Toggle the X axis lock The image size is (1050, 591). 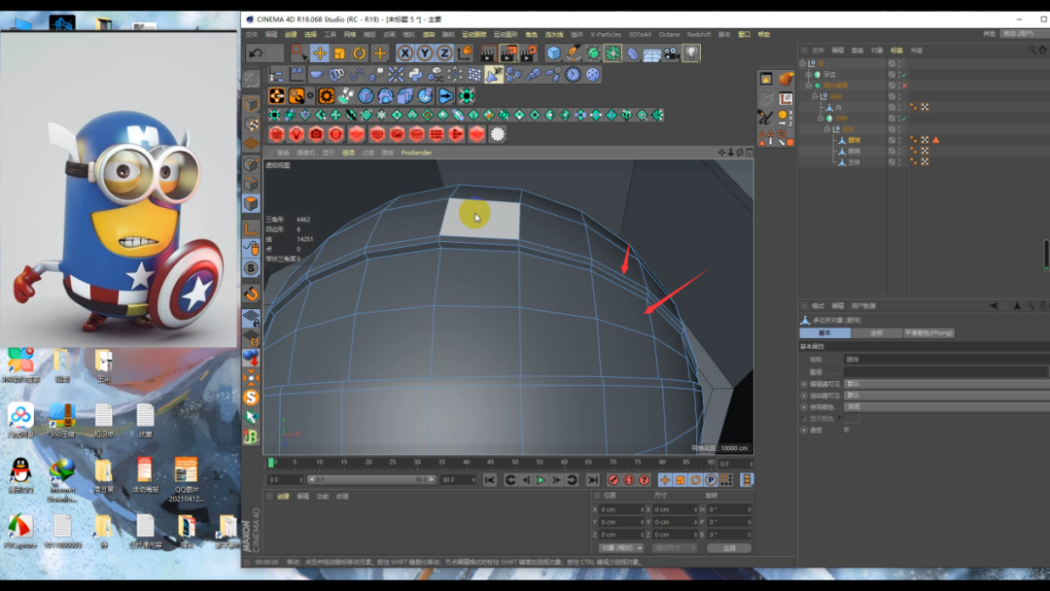[x=404, y=52]
